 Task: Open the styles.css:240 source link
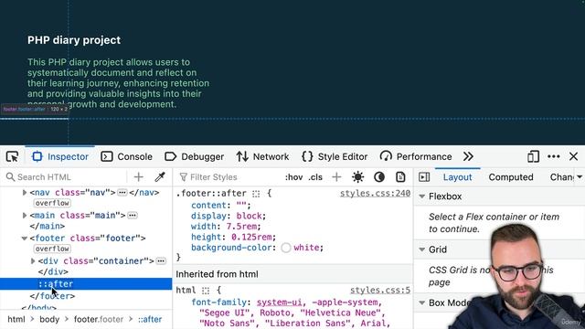[x=375, y=193]
